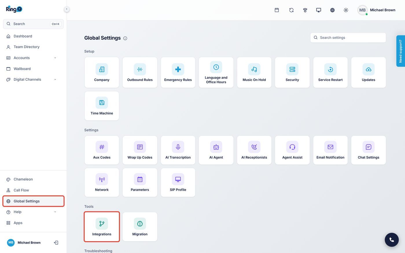
Task: Open AI Receptionists settings
Action: coord(254,150)
